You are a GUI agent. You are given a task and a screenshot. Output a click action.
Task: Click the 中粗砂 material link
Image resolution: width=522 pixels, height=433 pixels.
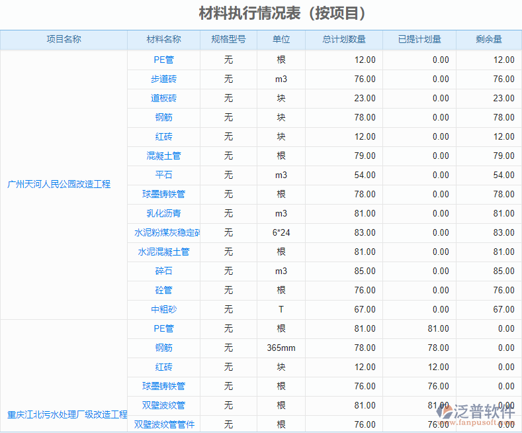coord(163,309)
